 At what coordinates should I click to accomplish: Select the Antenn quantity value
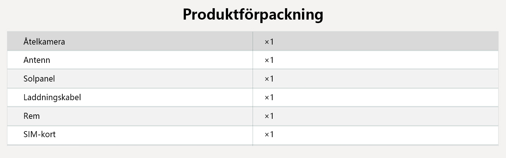click(269, 60)
